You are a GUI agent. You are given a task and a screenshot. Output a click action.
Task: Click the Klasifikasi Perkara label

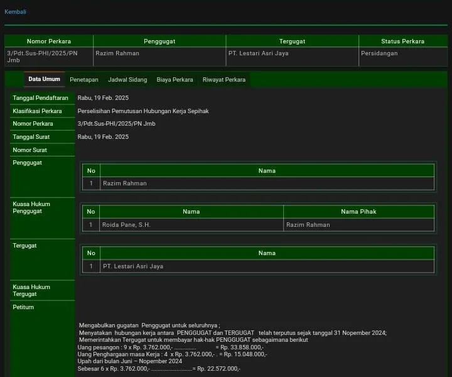coord(37,111)
